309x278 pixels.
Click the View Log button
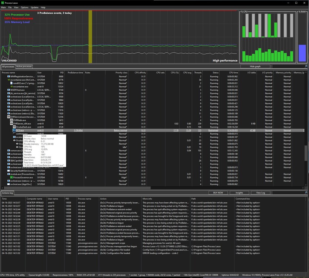(260, 193)
